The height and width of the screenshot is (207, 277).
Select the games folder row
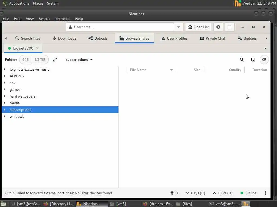pos(60,89)
